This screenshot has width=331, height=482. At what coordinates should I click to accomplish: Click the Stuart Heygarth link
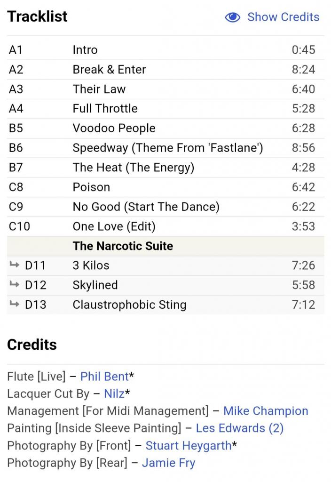click(x=188, y=445)
